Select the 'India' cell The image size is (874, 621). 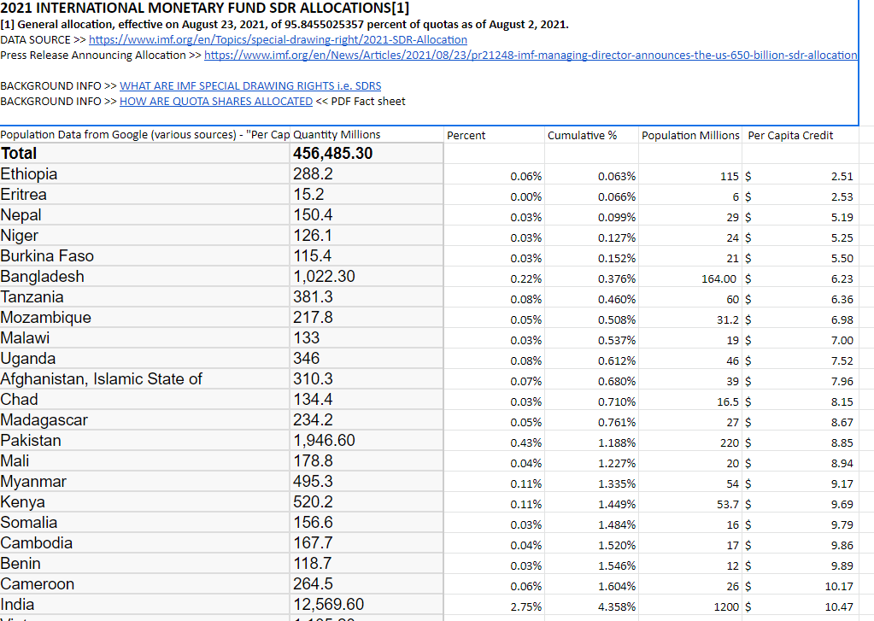coord(145,604)
